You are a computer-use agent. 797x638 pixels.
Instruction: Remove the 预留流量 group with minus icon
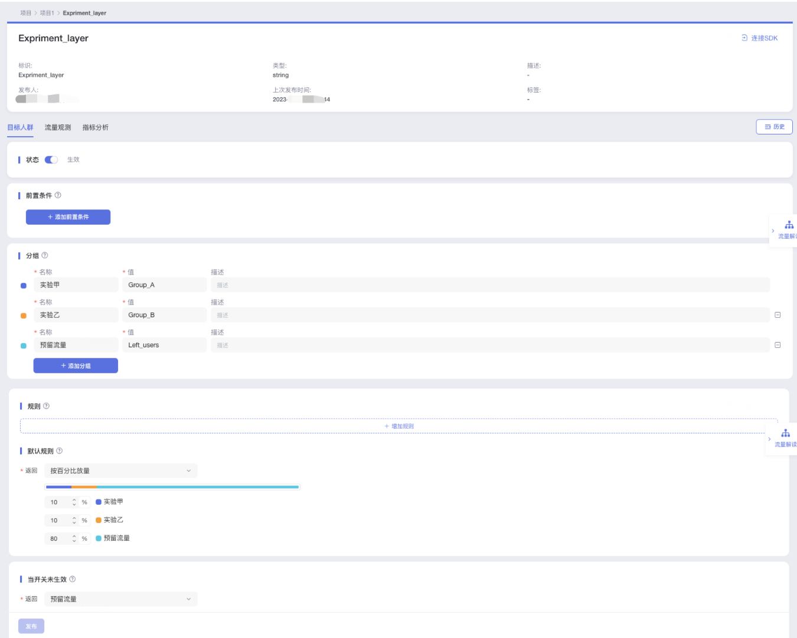[x=778, y=345]
